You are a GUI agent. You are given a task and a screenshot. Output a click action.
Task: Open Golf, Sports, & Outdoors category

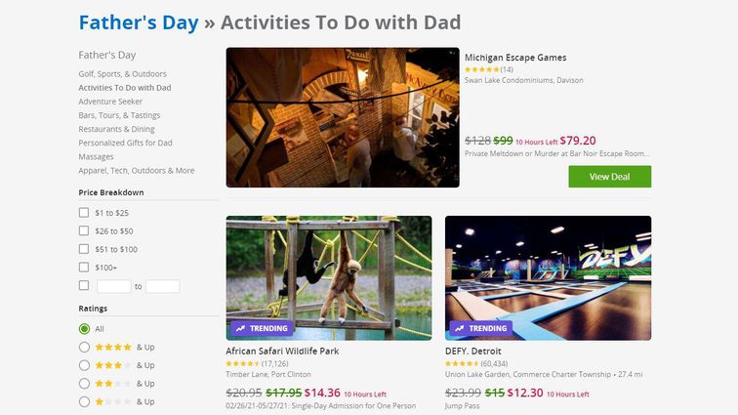click(x=122, y=74)
